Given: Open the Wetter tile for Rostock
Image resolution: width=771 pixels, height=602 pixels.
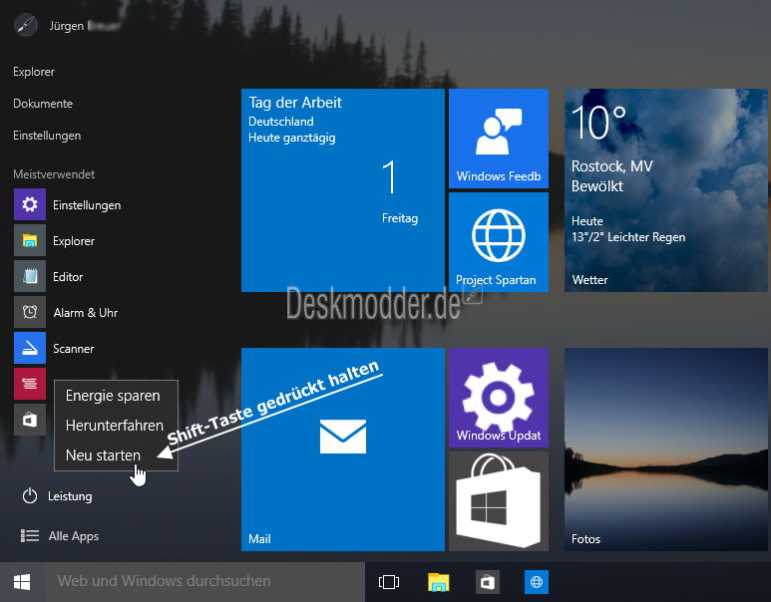Looking at the screenshot, I should (x=666, y=190).
